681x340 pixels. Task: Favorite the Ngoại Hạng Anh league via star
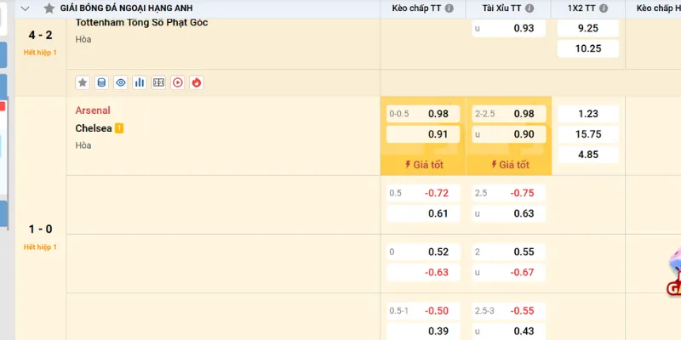tap(49, 8)
